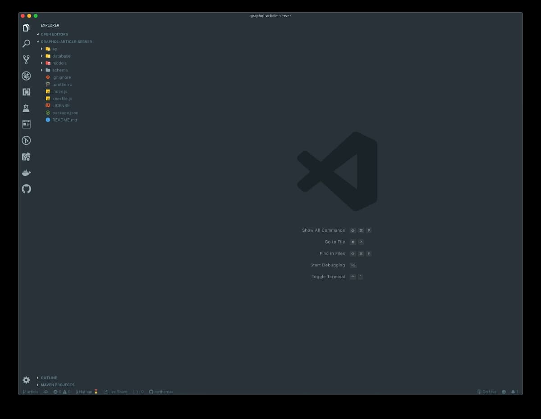The height and width of the screenshot is (419, 541).
Task: Open README.md file
Action: [x=64, y=120]
